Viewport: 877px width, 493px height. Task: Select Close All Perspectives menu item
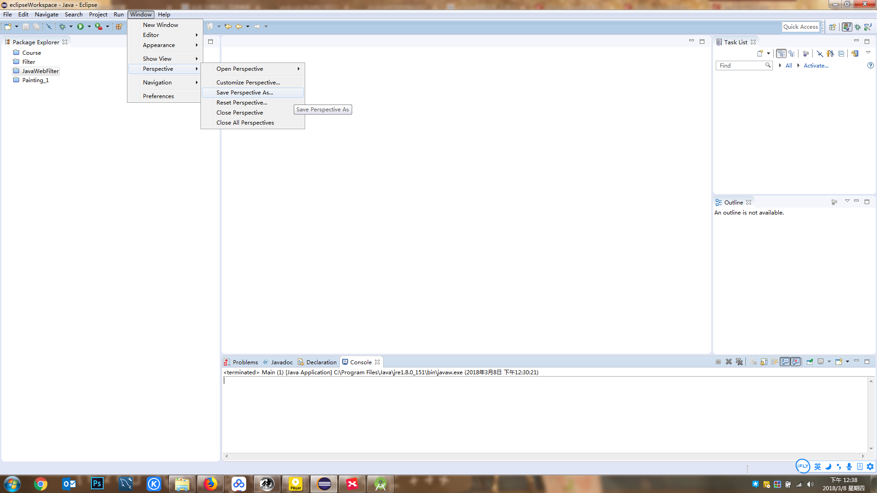pos(253,122)
